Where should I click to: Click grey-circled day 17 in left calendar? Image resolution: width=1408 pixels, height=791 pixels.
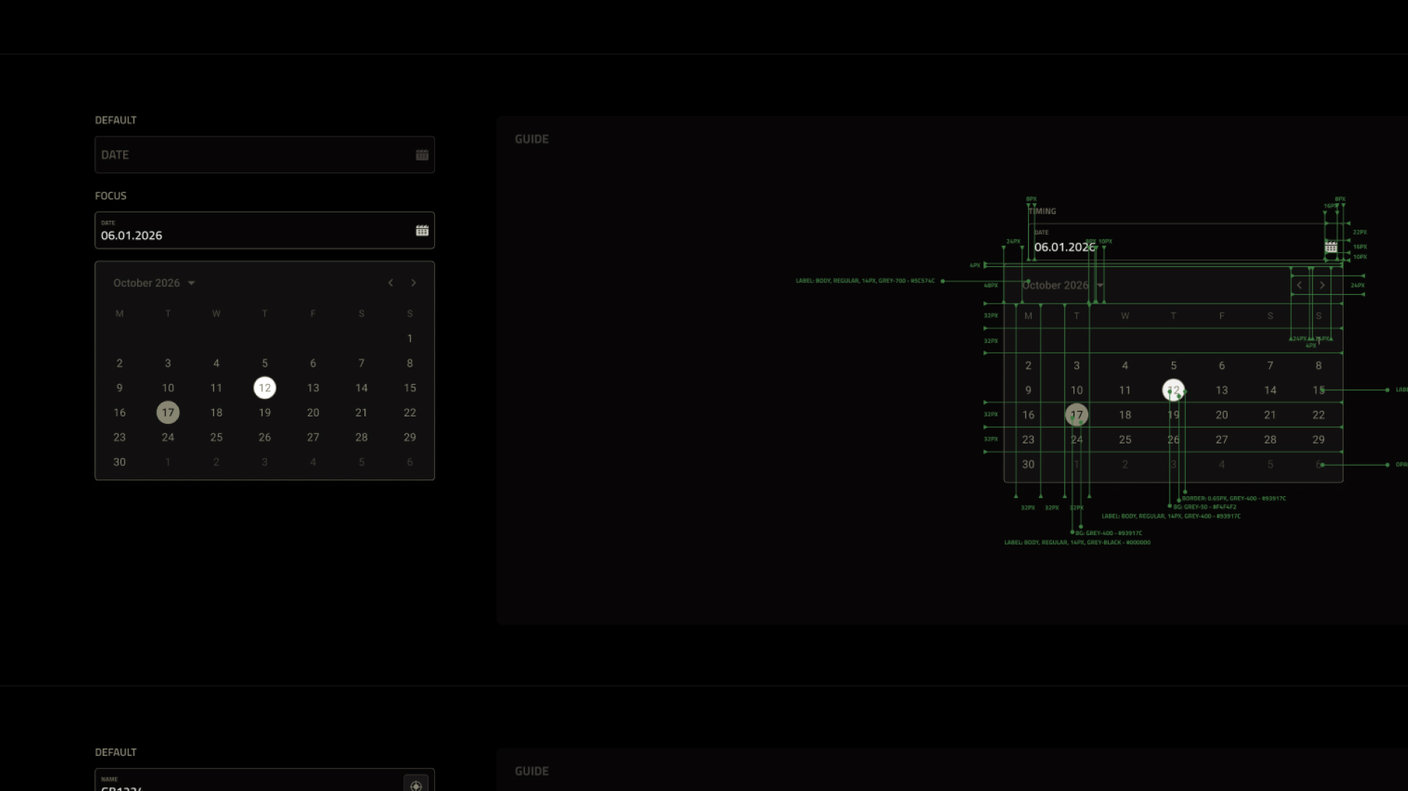click(x=168, y=413)
